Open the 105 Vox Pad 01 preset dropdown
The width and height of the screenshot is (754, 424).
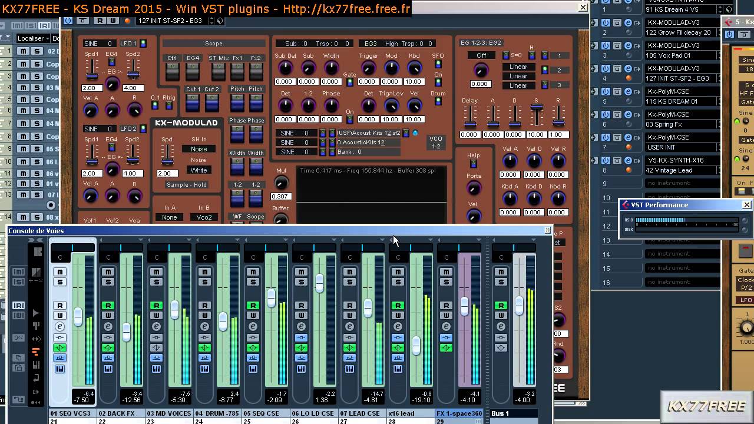coord(682,55)
